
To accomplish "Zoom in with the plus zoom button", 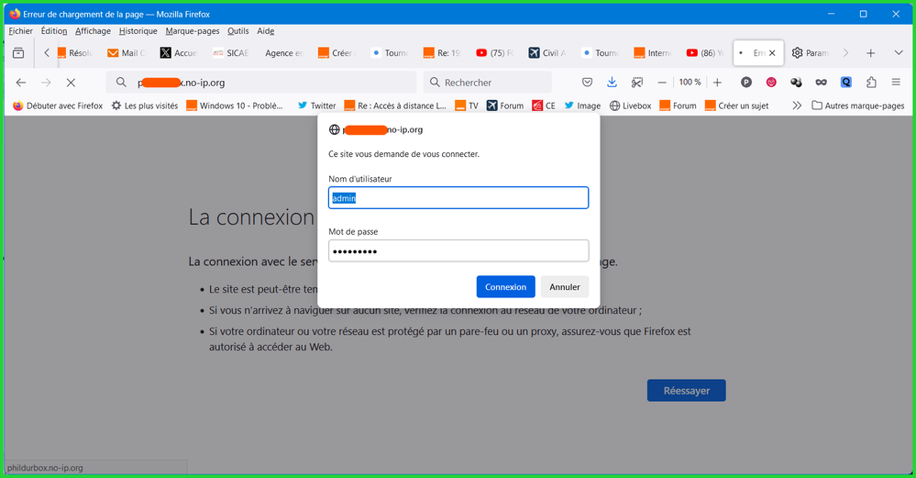I will [717, 83].
